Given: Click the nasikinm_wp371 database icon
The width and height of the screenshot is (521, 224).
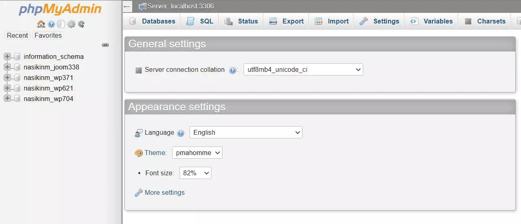Looking at the screenshot, I should point(17,78).
